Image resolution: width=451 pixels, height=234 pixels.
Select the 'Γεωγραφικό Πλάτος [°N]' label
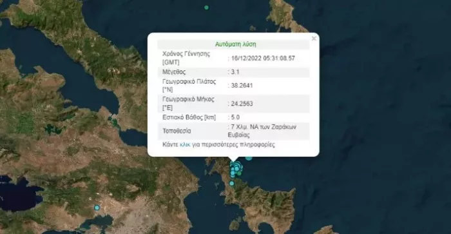tap(189, 86)
